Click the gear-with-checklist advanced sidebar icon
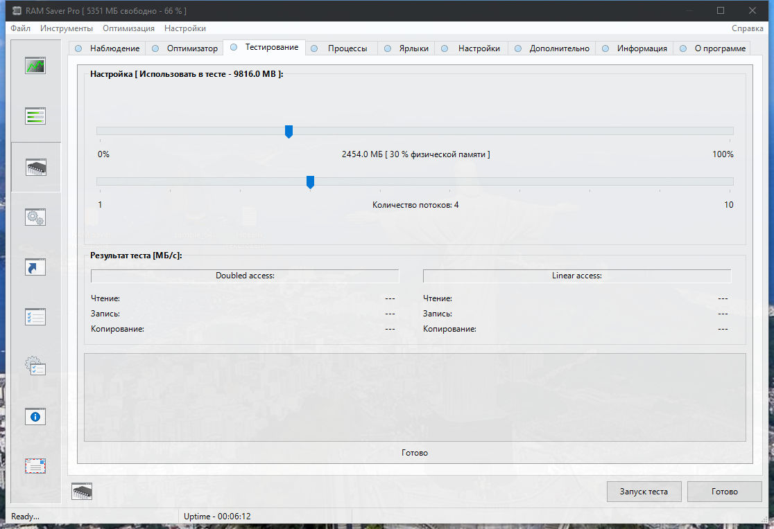 (35, 366)
